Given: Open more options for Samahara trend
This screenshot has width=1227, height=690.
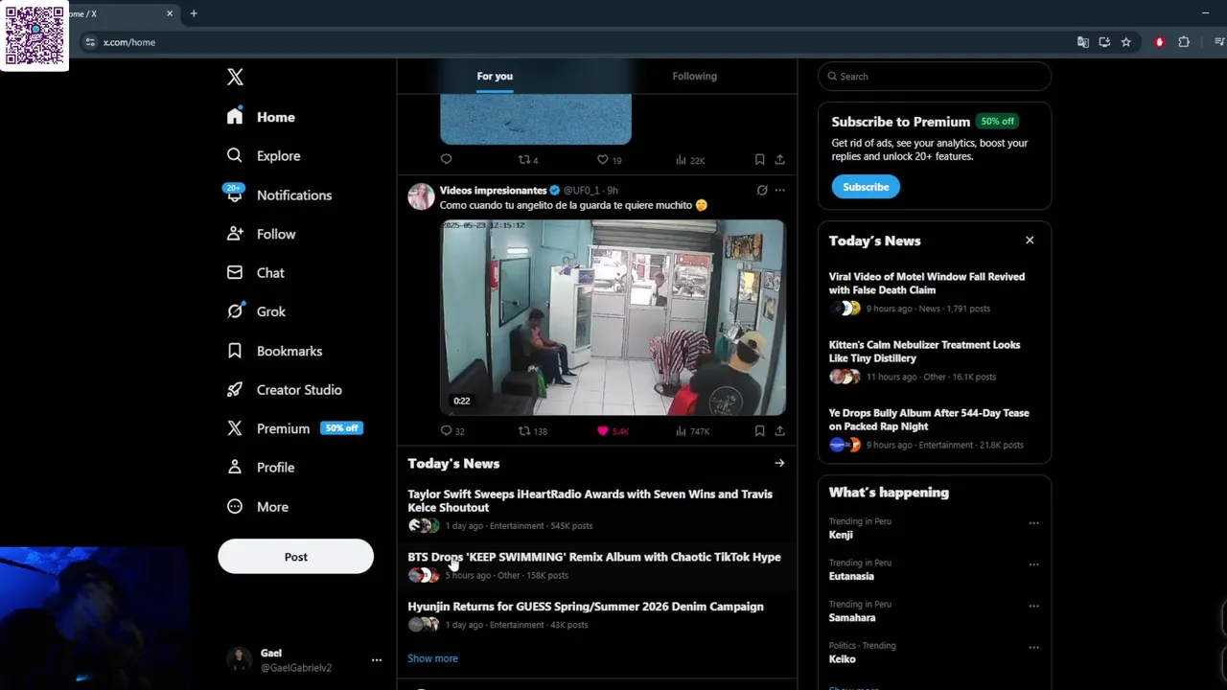Looking at the screenshot, I should click(x=1033, y=606).
